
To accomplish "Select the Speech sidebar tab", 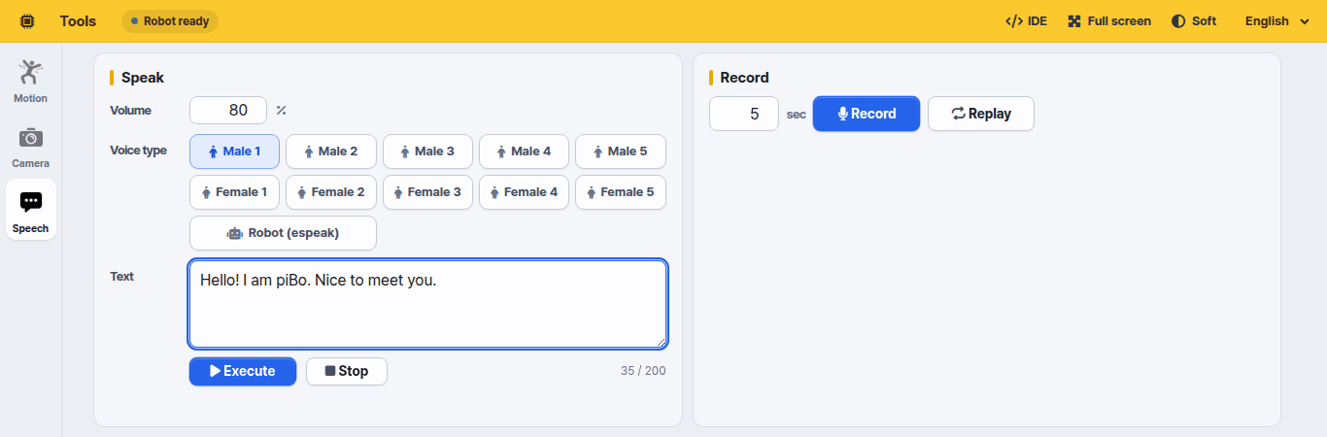I will pos(31,210).
